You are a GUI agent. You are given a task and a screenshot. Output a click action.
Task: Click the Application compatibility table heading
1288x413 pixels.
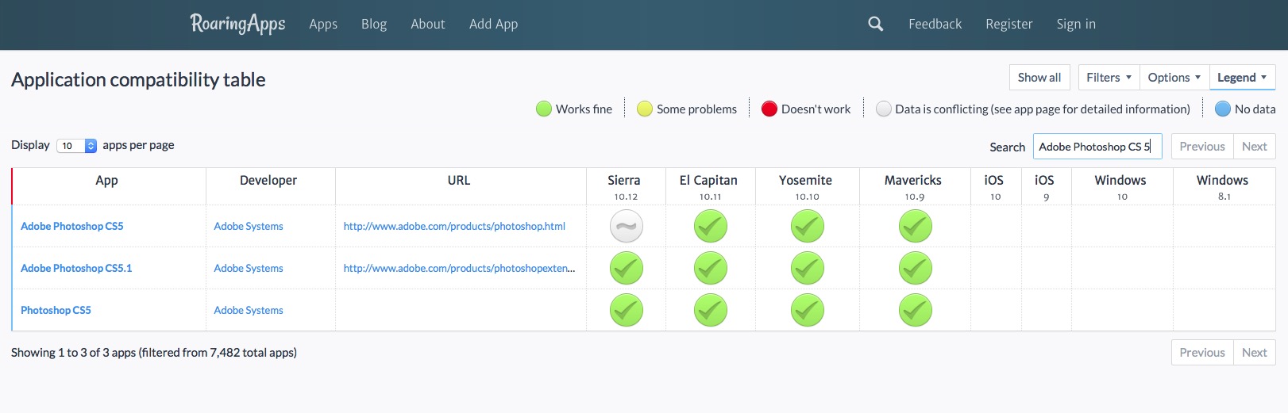click(138, 80)
